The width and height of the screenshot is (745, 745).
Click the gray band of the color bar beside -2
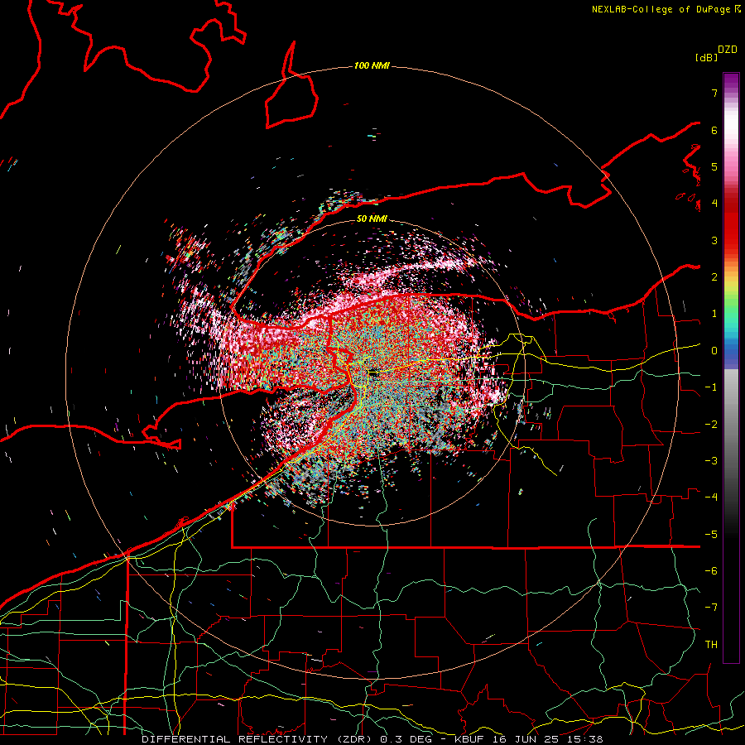click(x=731, y=425)
